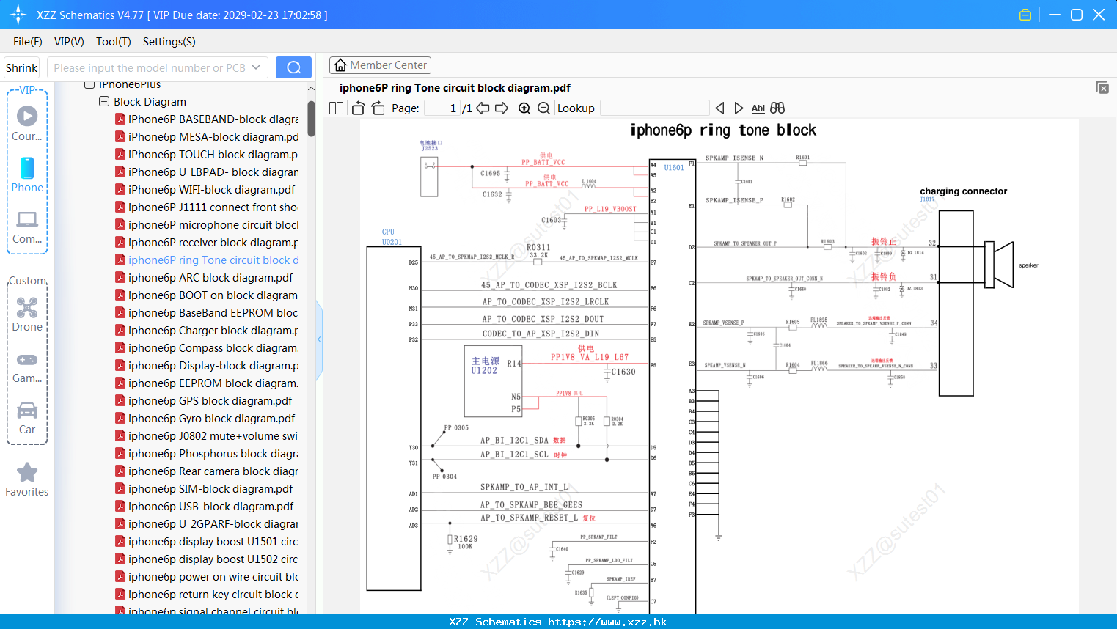Open iPhone6P BASEBAND-block diagram file
The image size is (1117, 629).
click(206, 119)
